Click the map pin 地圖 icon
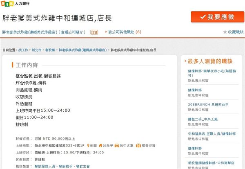 [88, 146]
